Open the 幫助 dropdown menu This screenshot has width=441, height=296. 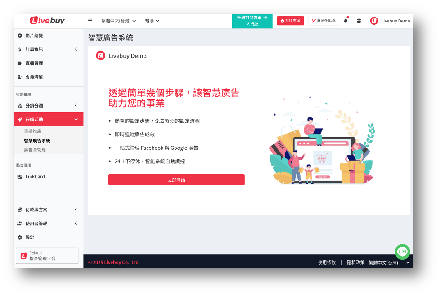point(152,21)
